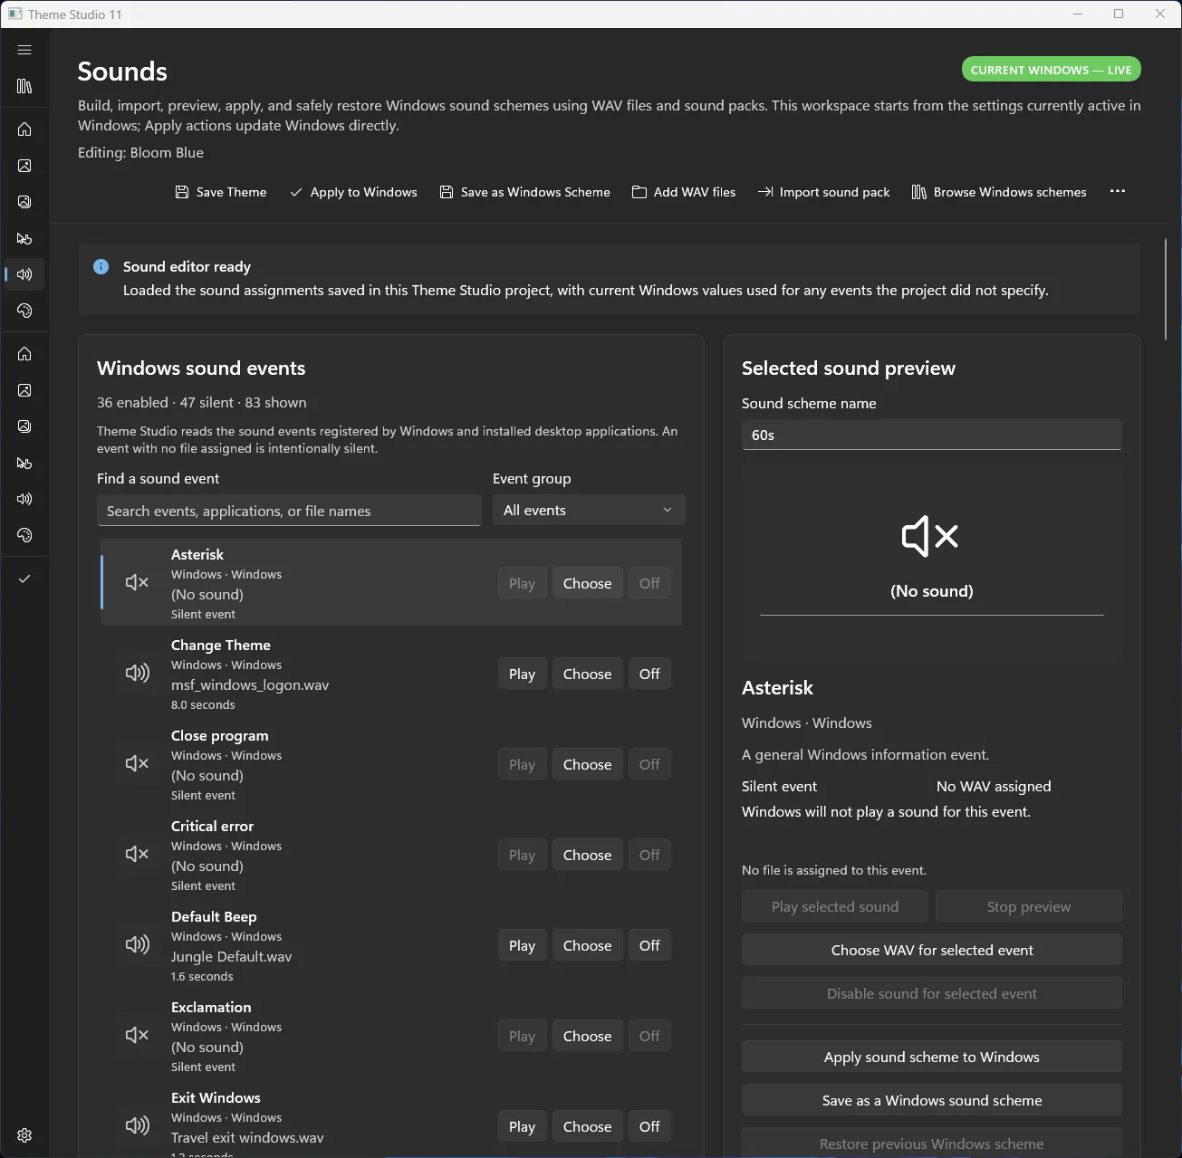1182x1158 pixels.
Task: Click the Editing: Bloom Blue label
Action: click(140, 152)
